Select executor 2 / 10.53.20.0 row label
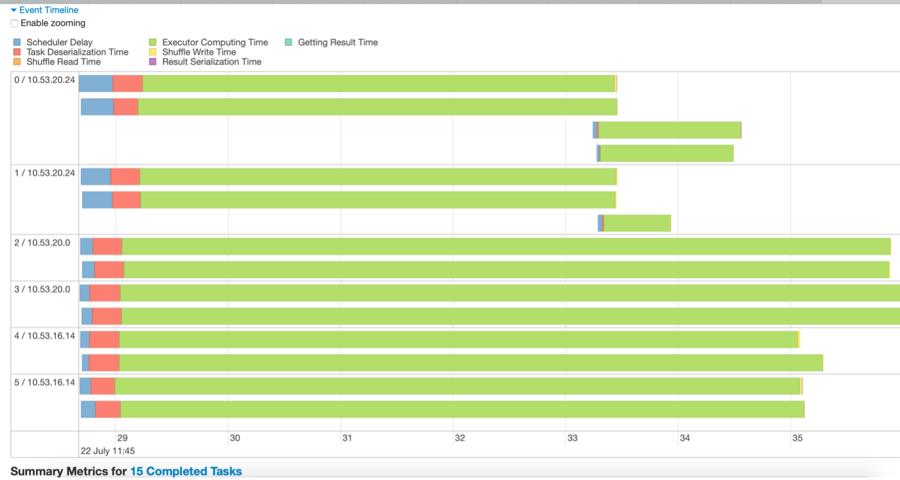Screen dimensions: 900x480 pyautogui.click(x=42, y=243)
